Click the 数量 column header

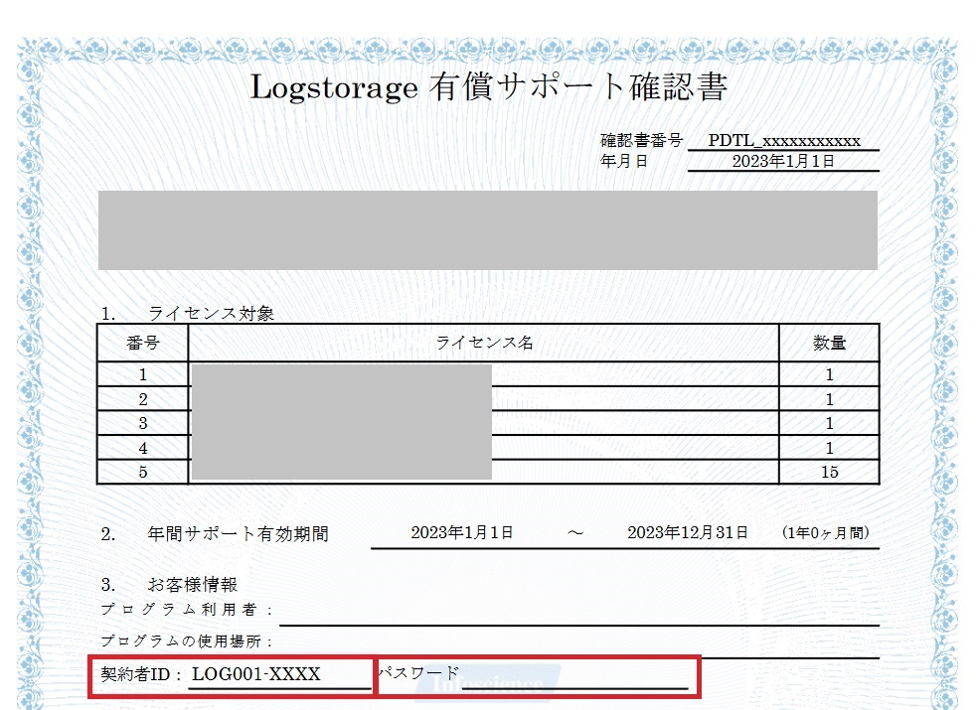click(x=829, y=343)
